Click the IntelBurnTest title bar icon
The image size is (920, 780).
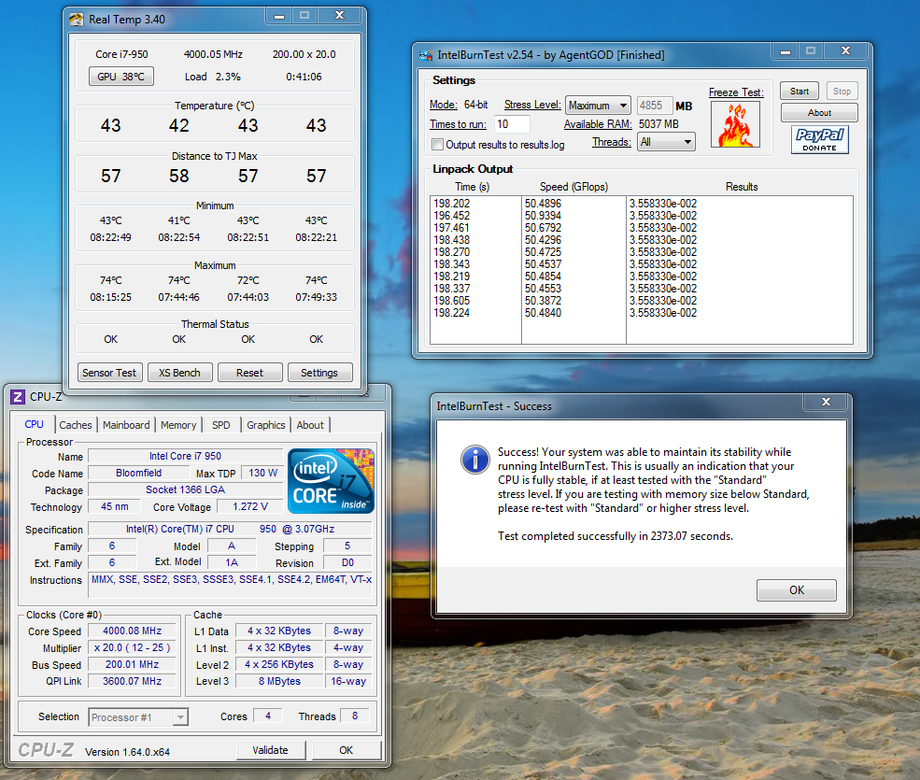[x=425, y=55]
